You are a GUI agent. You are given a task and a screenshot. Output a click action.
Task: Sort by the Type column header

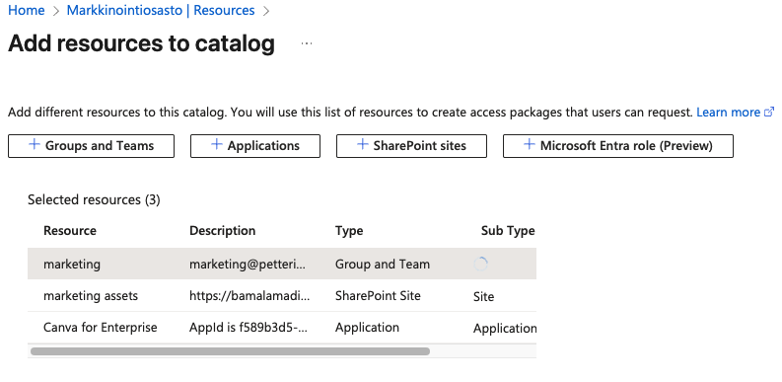point(349,231)
